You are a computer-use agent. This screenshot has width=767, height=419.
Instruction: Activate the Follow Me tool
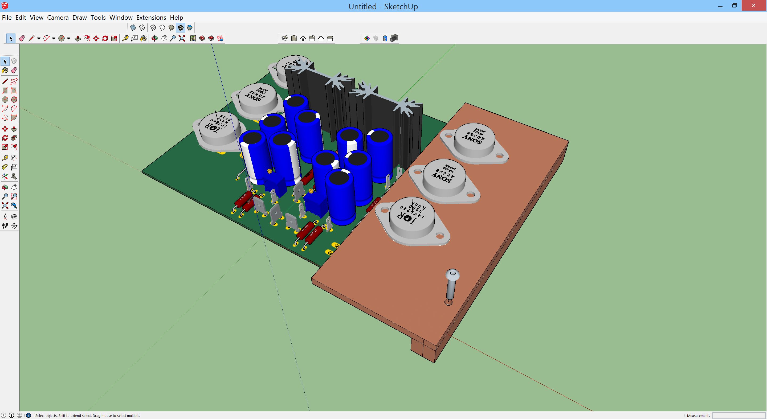pos(14,138)
